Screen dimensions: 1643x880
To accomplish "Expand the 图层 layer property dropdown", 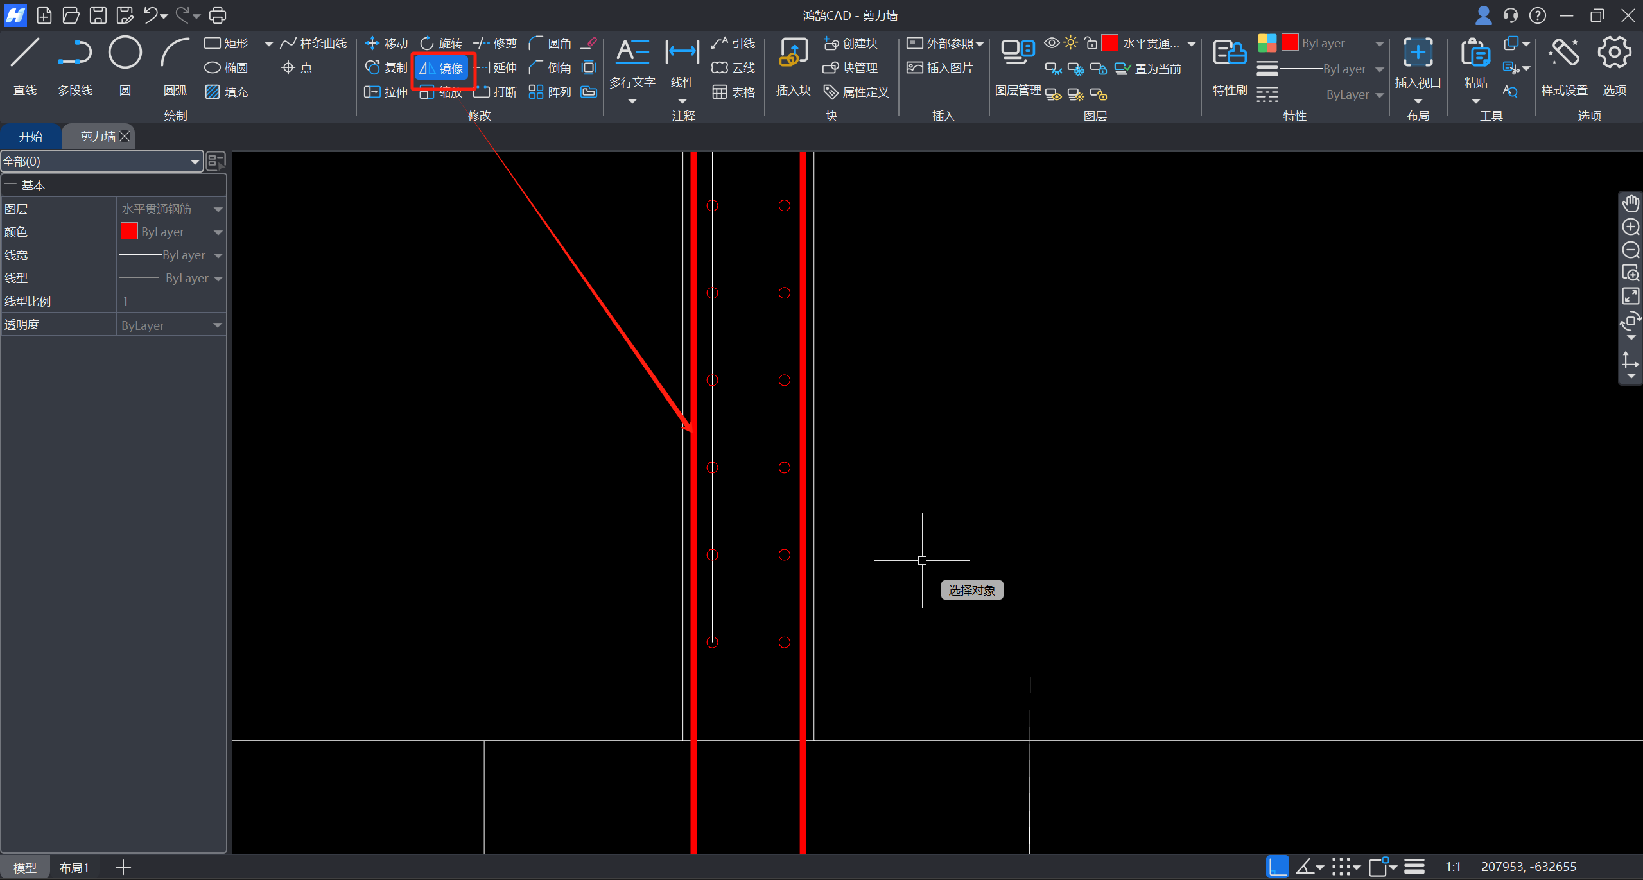I will tap(218, 209).
